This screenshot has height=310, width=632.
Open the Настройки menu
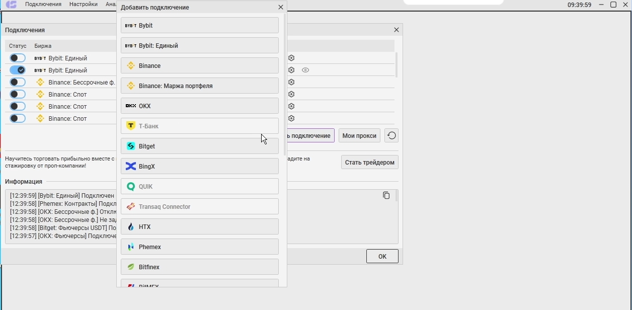84,4
